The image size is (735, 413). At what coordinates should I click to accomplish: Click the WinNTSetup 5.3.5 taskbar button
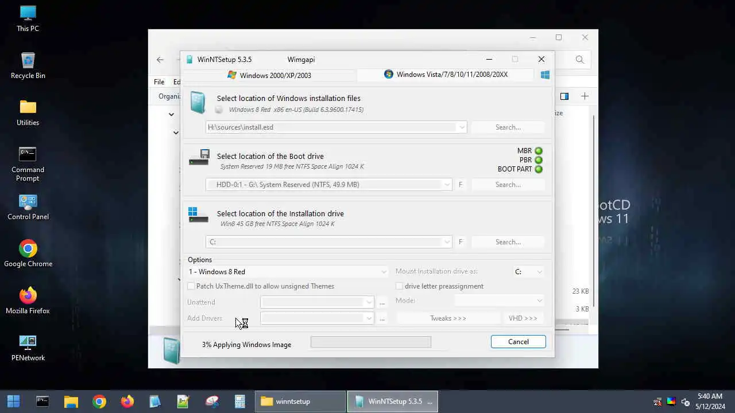pyautogui.click(x=393, y=402)
